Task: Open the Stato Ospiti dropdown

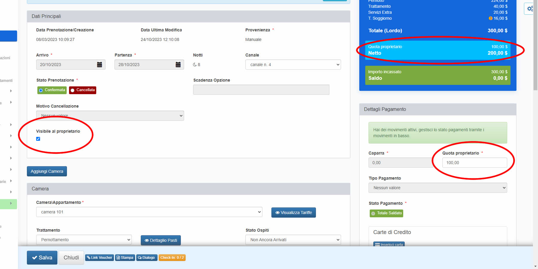Action: point(293,240)
